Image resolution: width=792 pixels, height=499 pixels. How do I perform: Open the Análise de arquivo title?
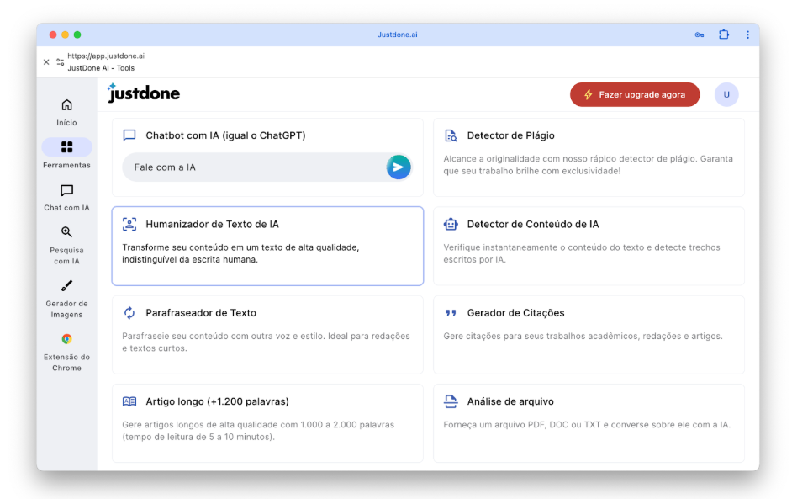pyautogui.click(x=510, y=401)
